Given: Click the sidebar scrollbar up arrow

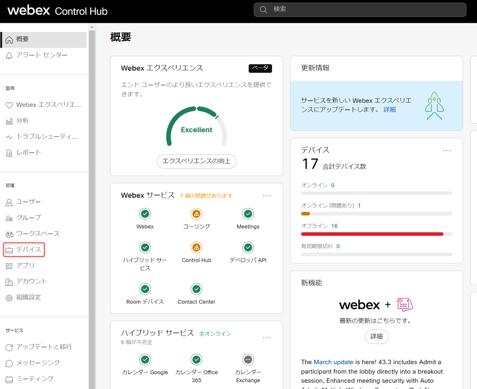Looking at the screenshot, I should [92, 27].
